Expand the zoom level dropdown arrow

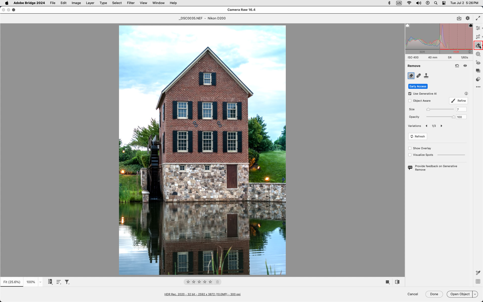tap(40, 282)
